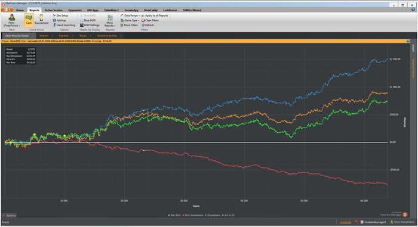Open the More Reports dropdown
Image resolution: width=418 pixels, height=227 pixels.
point(110,21)
